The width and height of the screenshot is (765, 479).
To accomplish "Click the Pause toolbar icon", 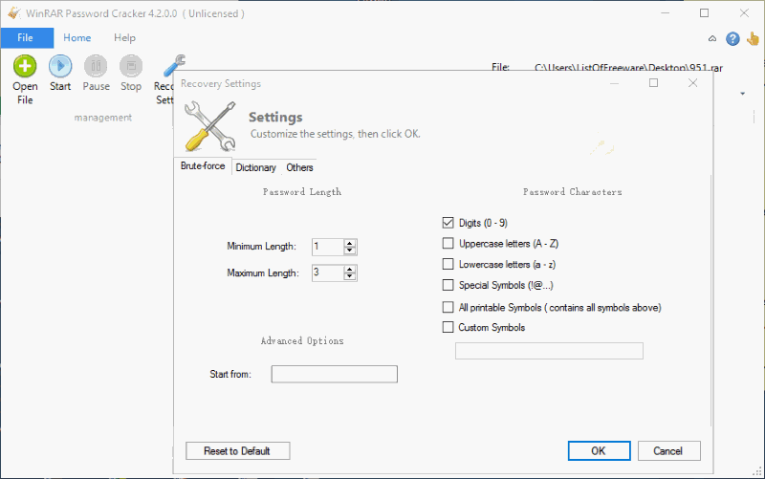I will click(x=96, y=66).
